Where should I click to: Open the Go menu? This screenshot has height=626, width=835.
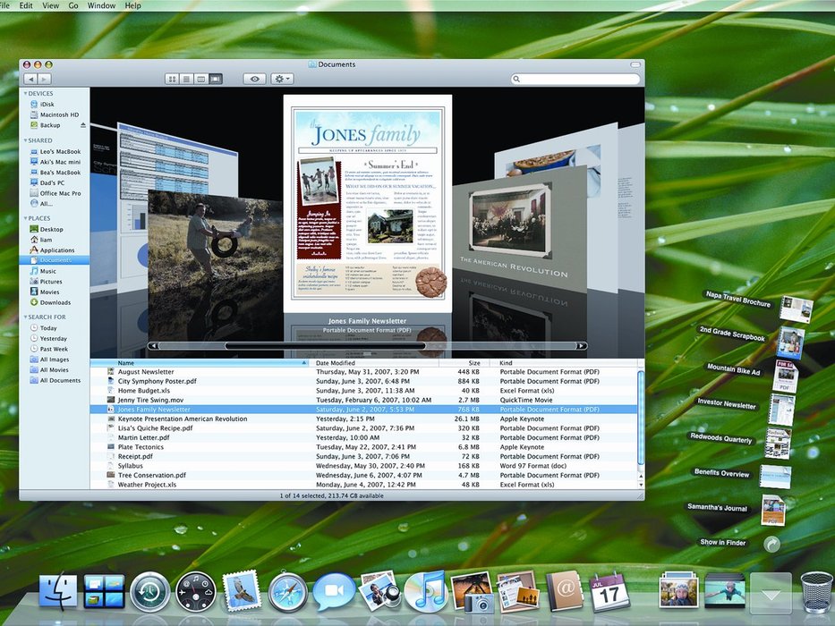pos(73,5)
